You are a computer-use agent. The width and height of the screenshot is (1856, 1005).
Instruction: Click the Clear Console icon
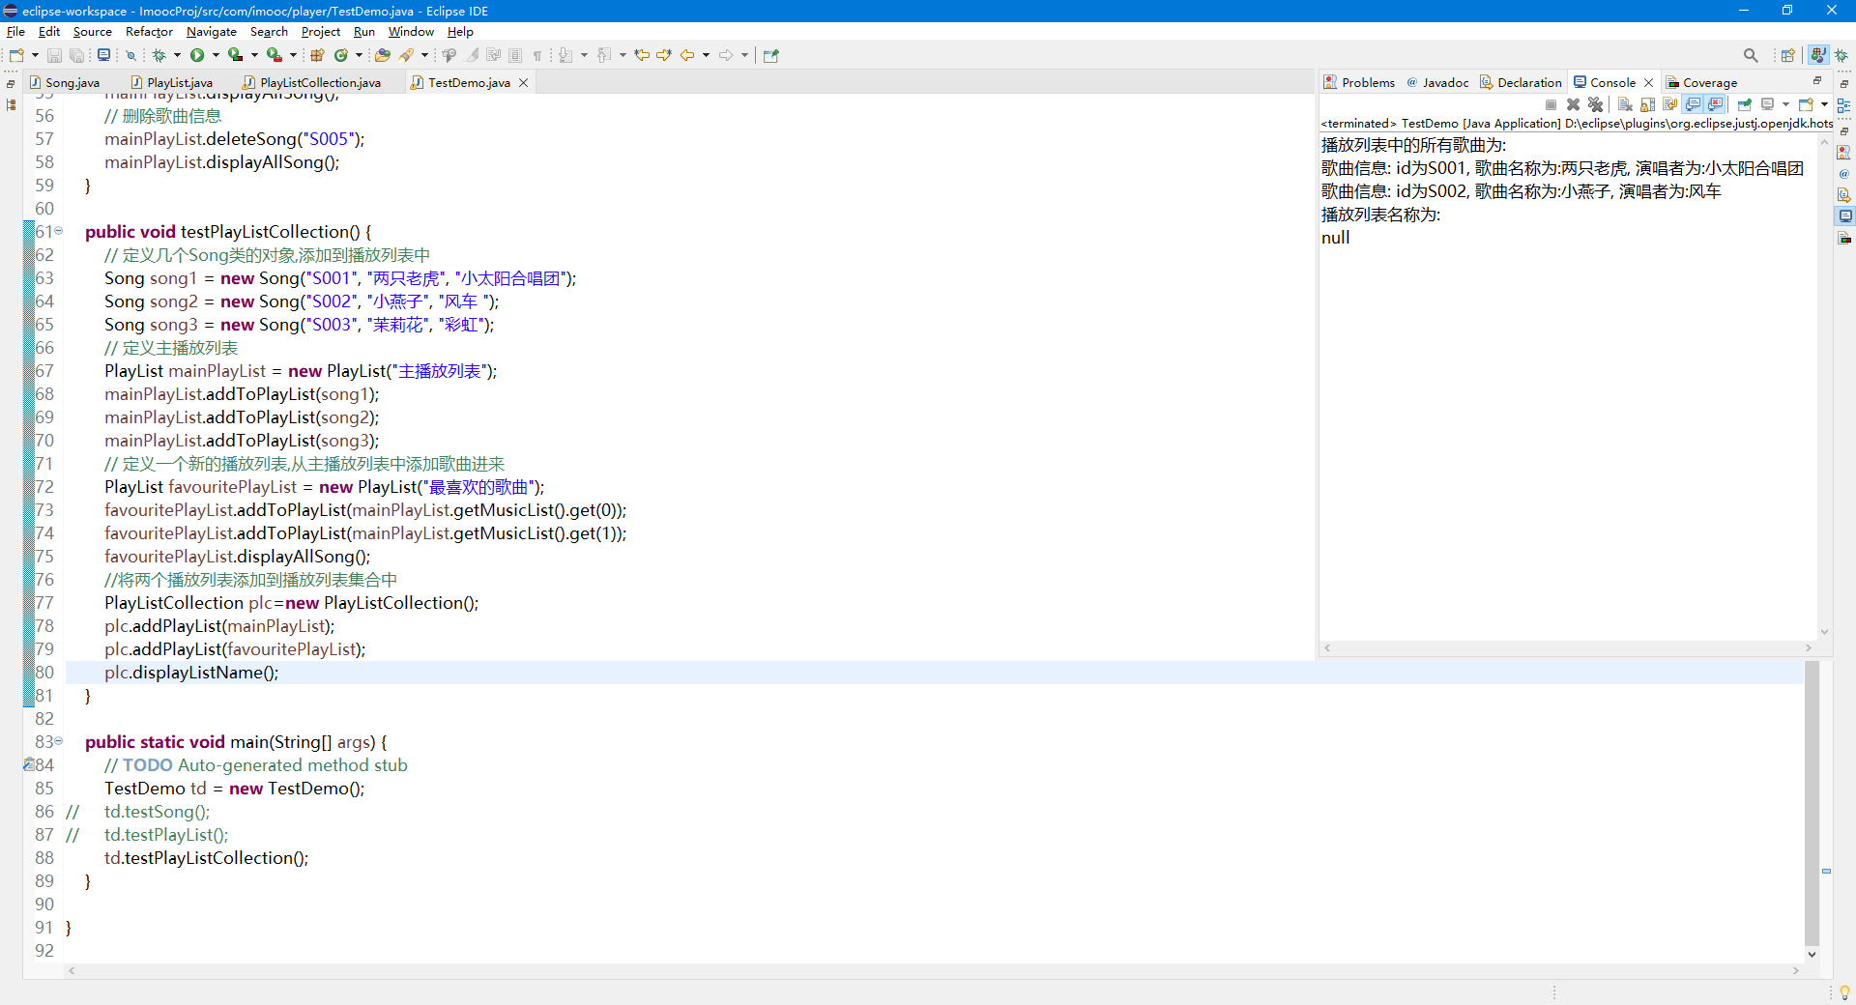click(1625, 104)
